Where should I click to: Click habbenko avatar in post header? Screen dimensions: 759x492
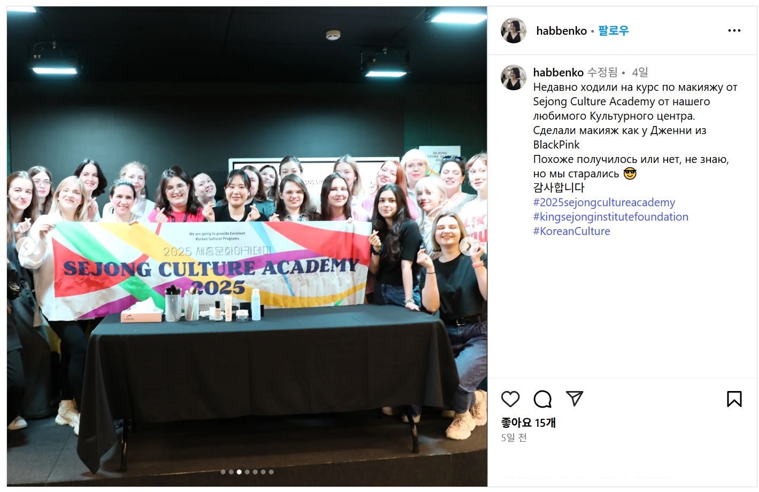pos(514,30)
